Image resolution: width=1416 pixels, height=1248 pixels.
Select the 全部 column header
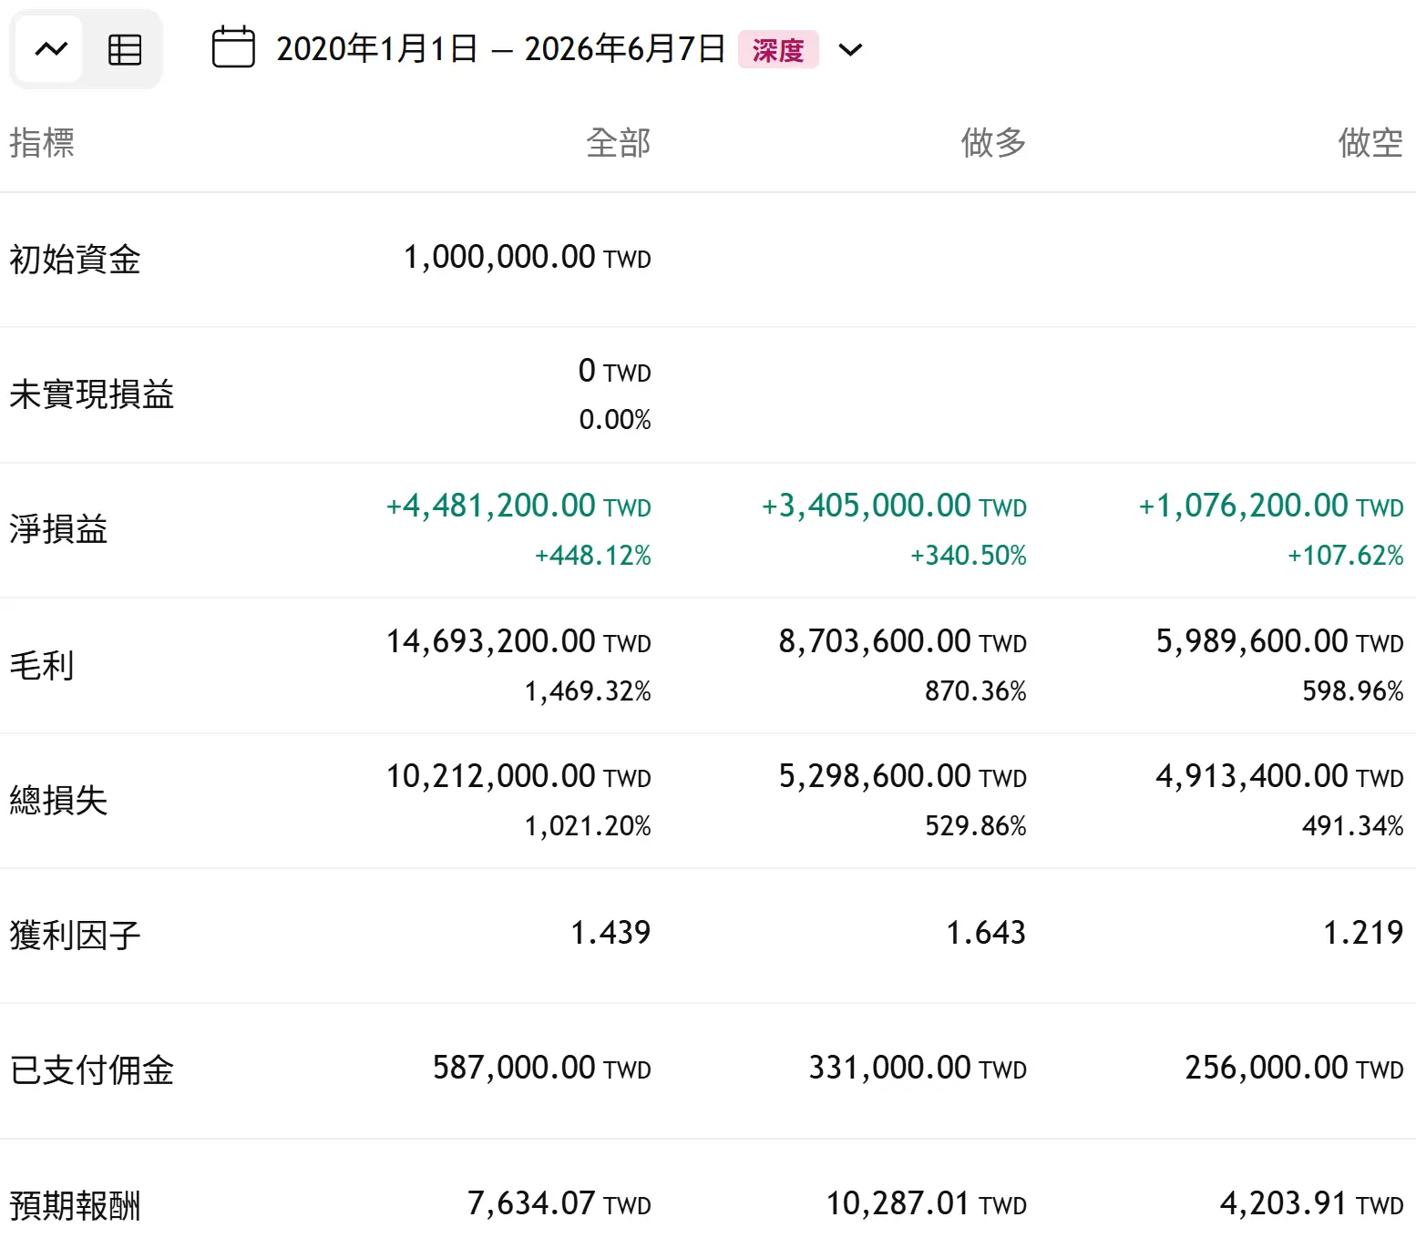pos(618,143)
